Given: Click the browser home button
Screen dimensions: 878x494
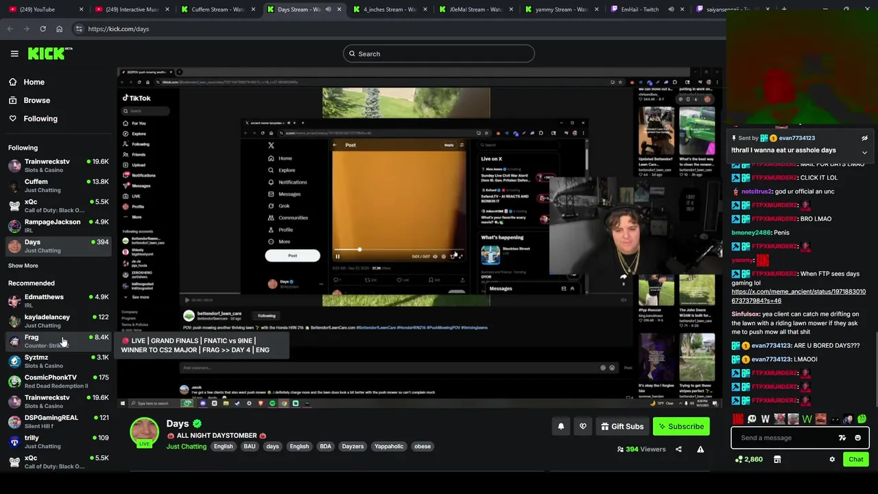Looking at the screenshot, I should coord(59,29).
